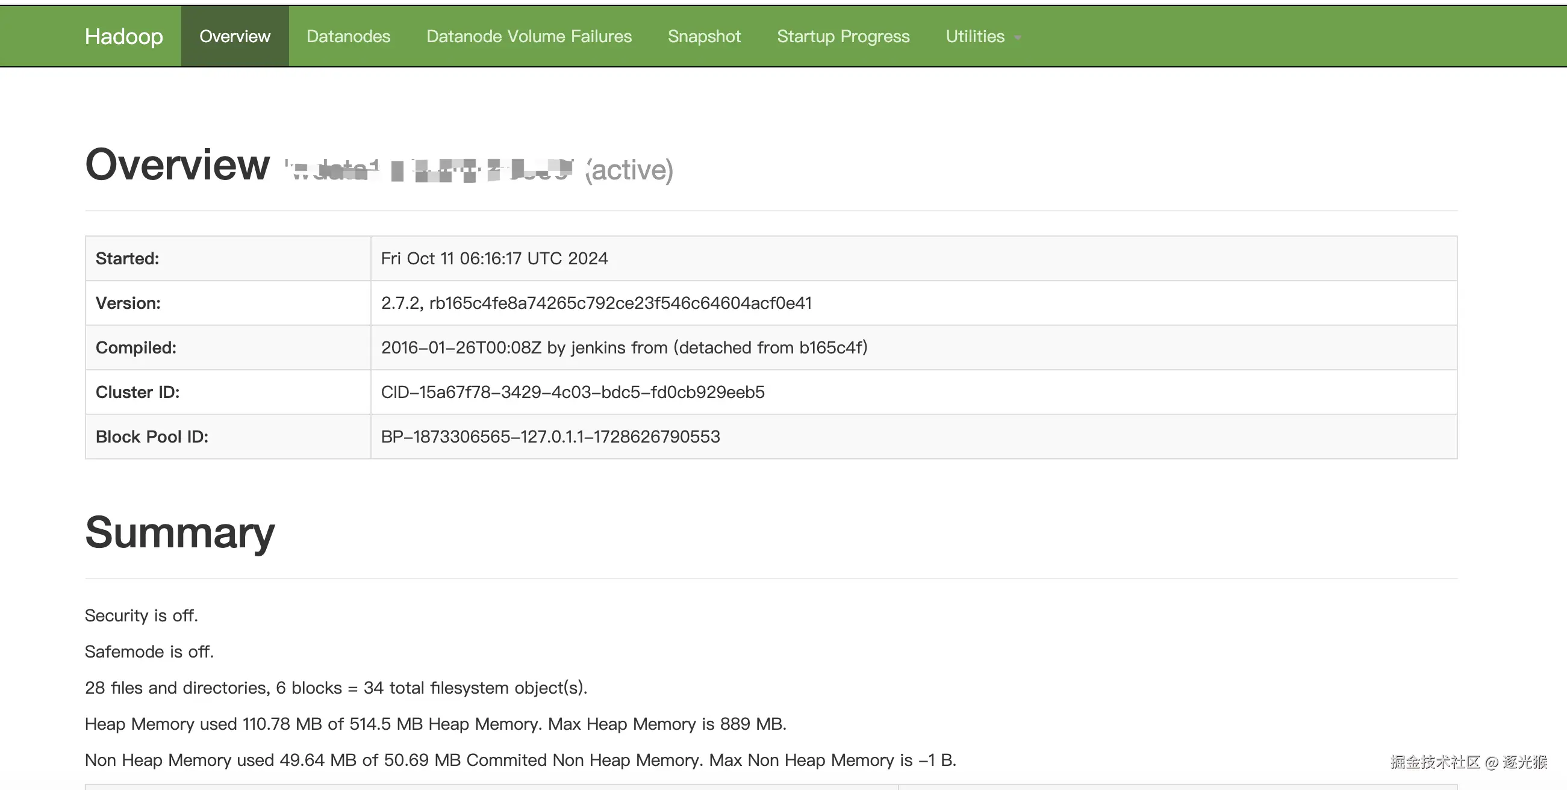
Task: Click the Heap Memory usage line
Action: (x=435, y=724)
